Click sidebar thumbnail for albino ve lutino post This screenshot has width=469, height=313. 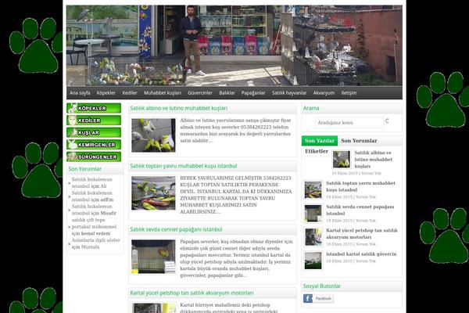pyautogui.click(x=342, y=160)
